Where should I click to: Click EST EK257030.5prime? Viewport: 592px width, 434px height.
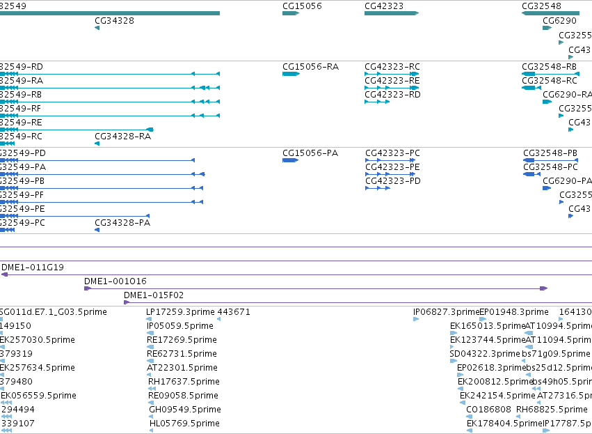pos(38,340)
